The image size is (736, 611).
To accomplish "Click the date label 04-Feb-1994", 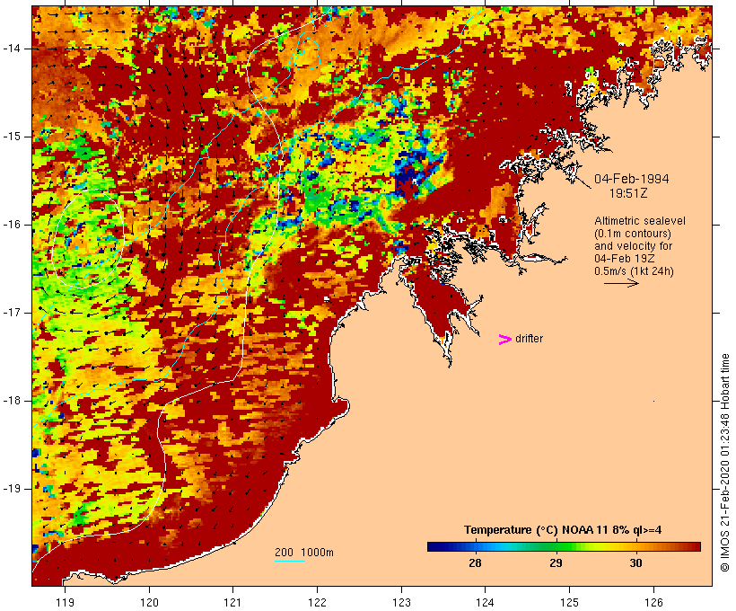I will (631, 179).
